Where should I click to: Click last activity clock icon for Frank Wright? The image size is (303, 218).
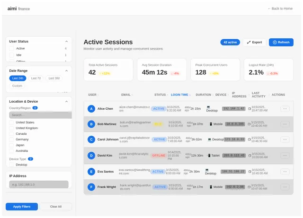(249, 187)
